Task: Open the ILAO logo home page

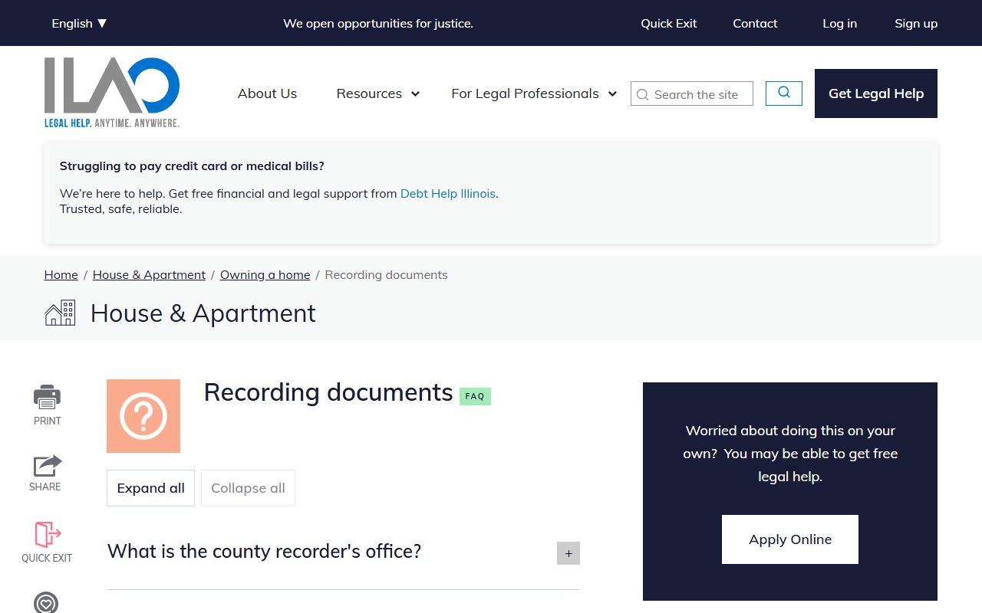Action: point(112,93)
